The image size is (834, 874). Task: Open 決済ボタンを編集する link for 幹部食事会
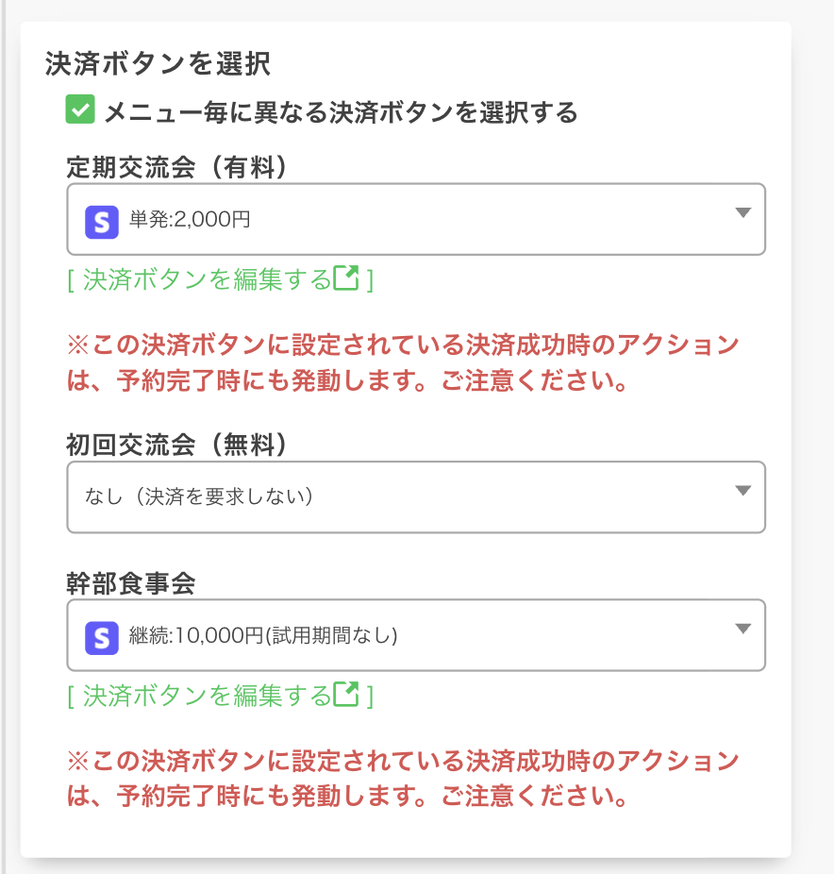208,696
